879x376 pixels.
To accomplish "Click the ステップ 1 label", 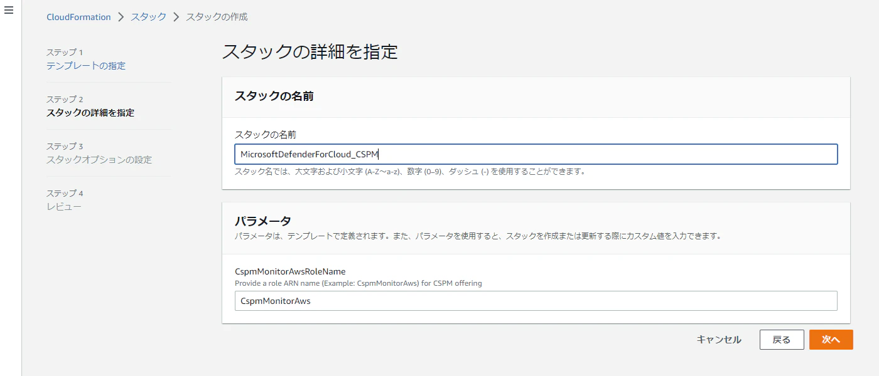I will tap(65, 53).
